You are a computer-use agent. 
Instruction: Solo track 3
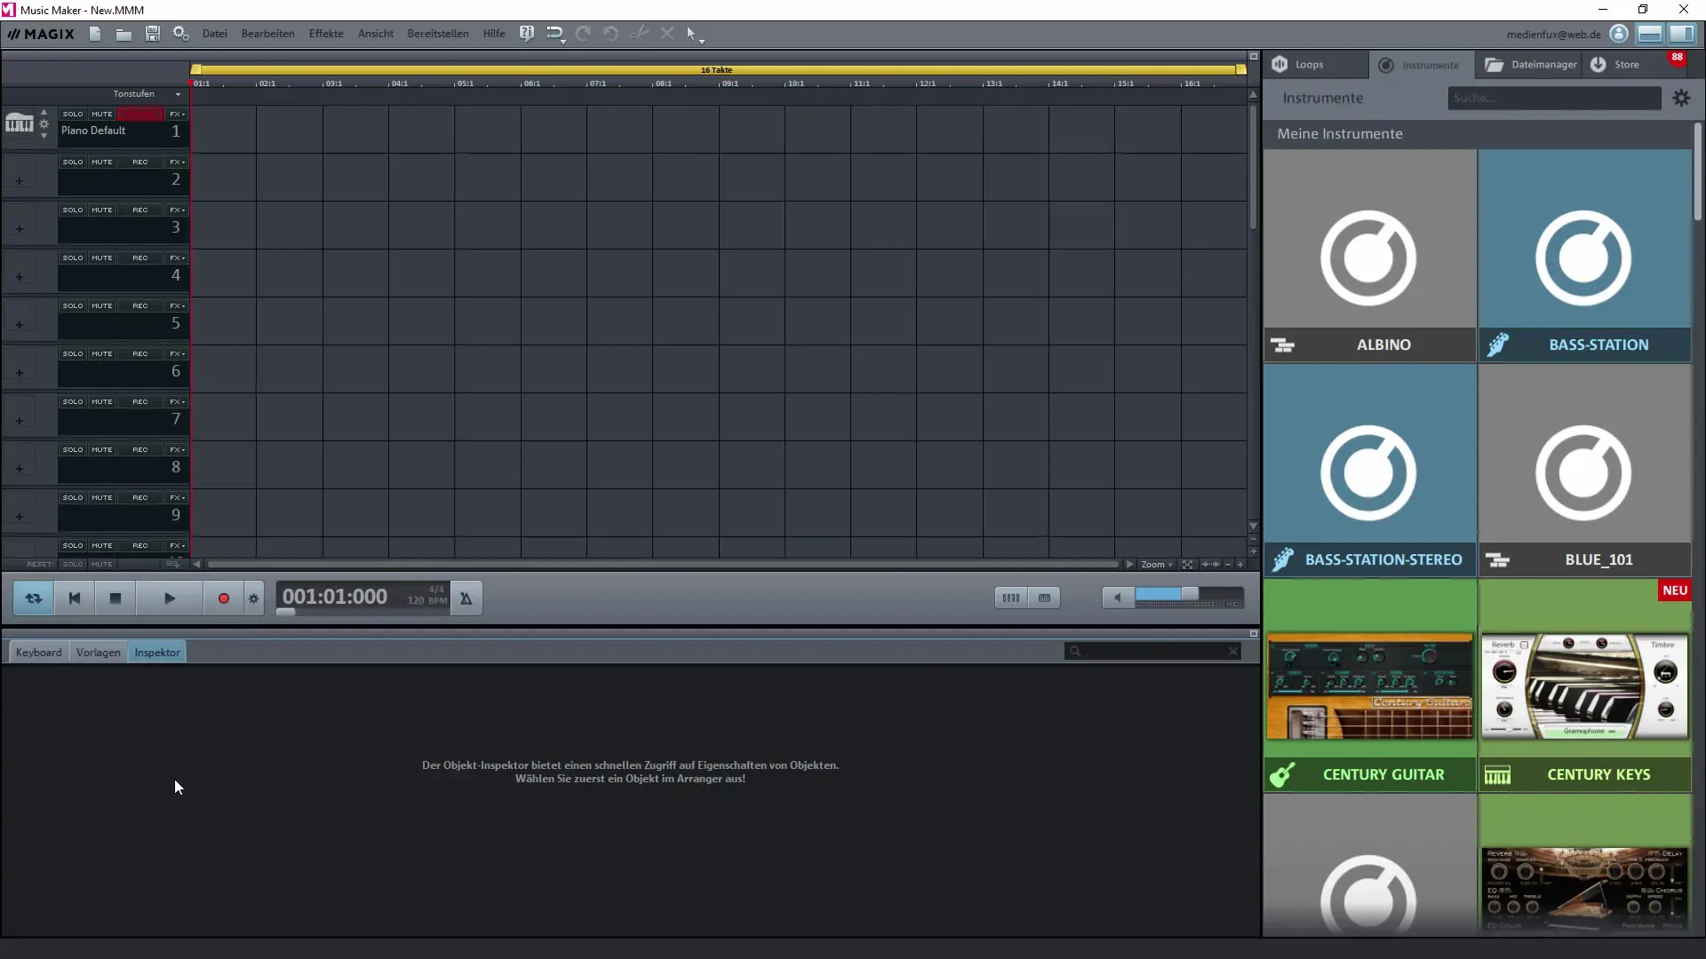73,210
